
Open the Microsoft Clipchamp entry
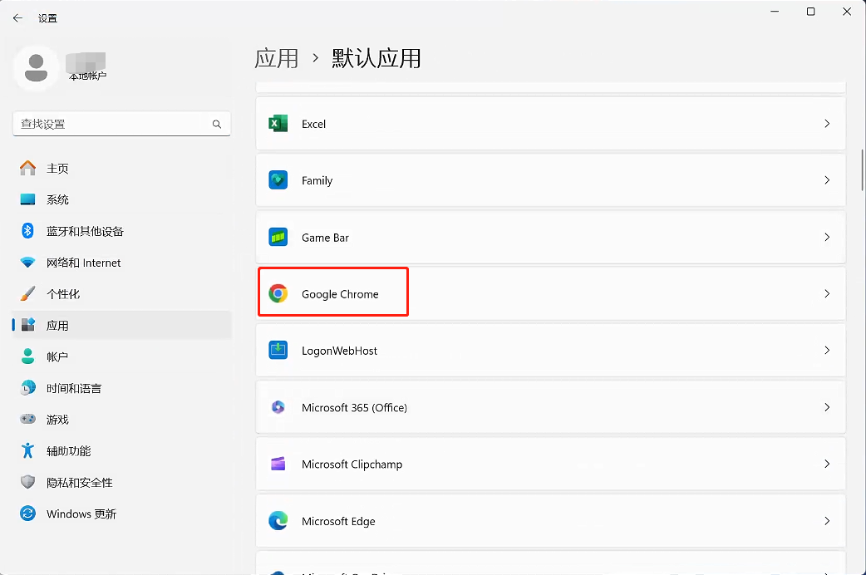coord(551,464)
